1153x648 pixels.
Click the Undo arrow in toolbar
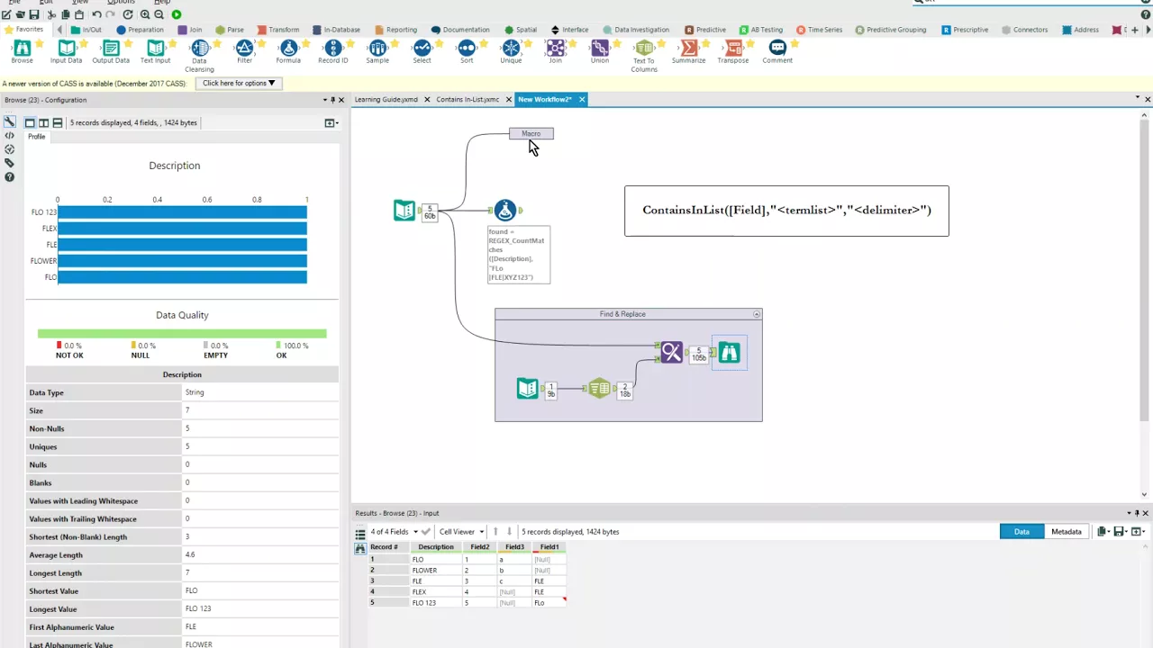pyautogui.click(x=96, y=14)
